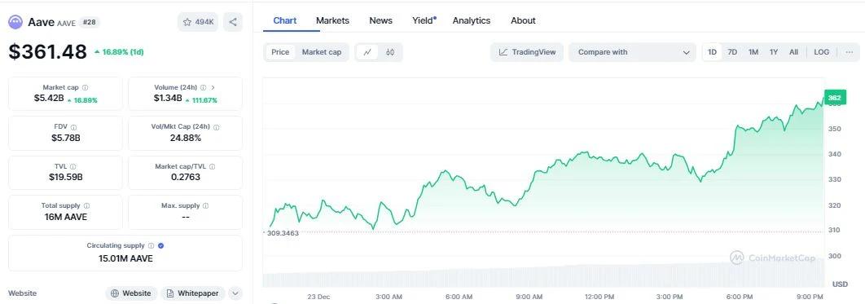
Task: Open the Analytics tab
Action: 471,20
